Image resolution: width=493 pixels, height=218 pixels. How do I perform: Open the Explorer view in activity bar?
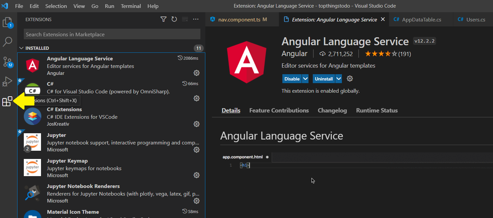pos(8,22)
